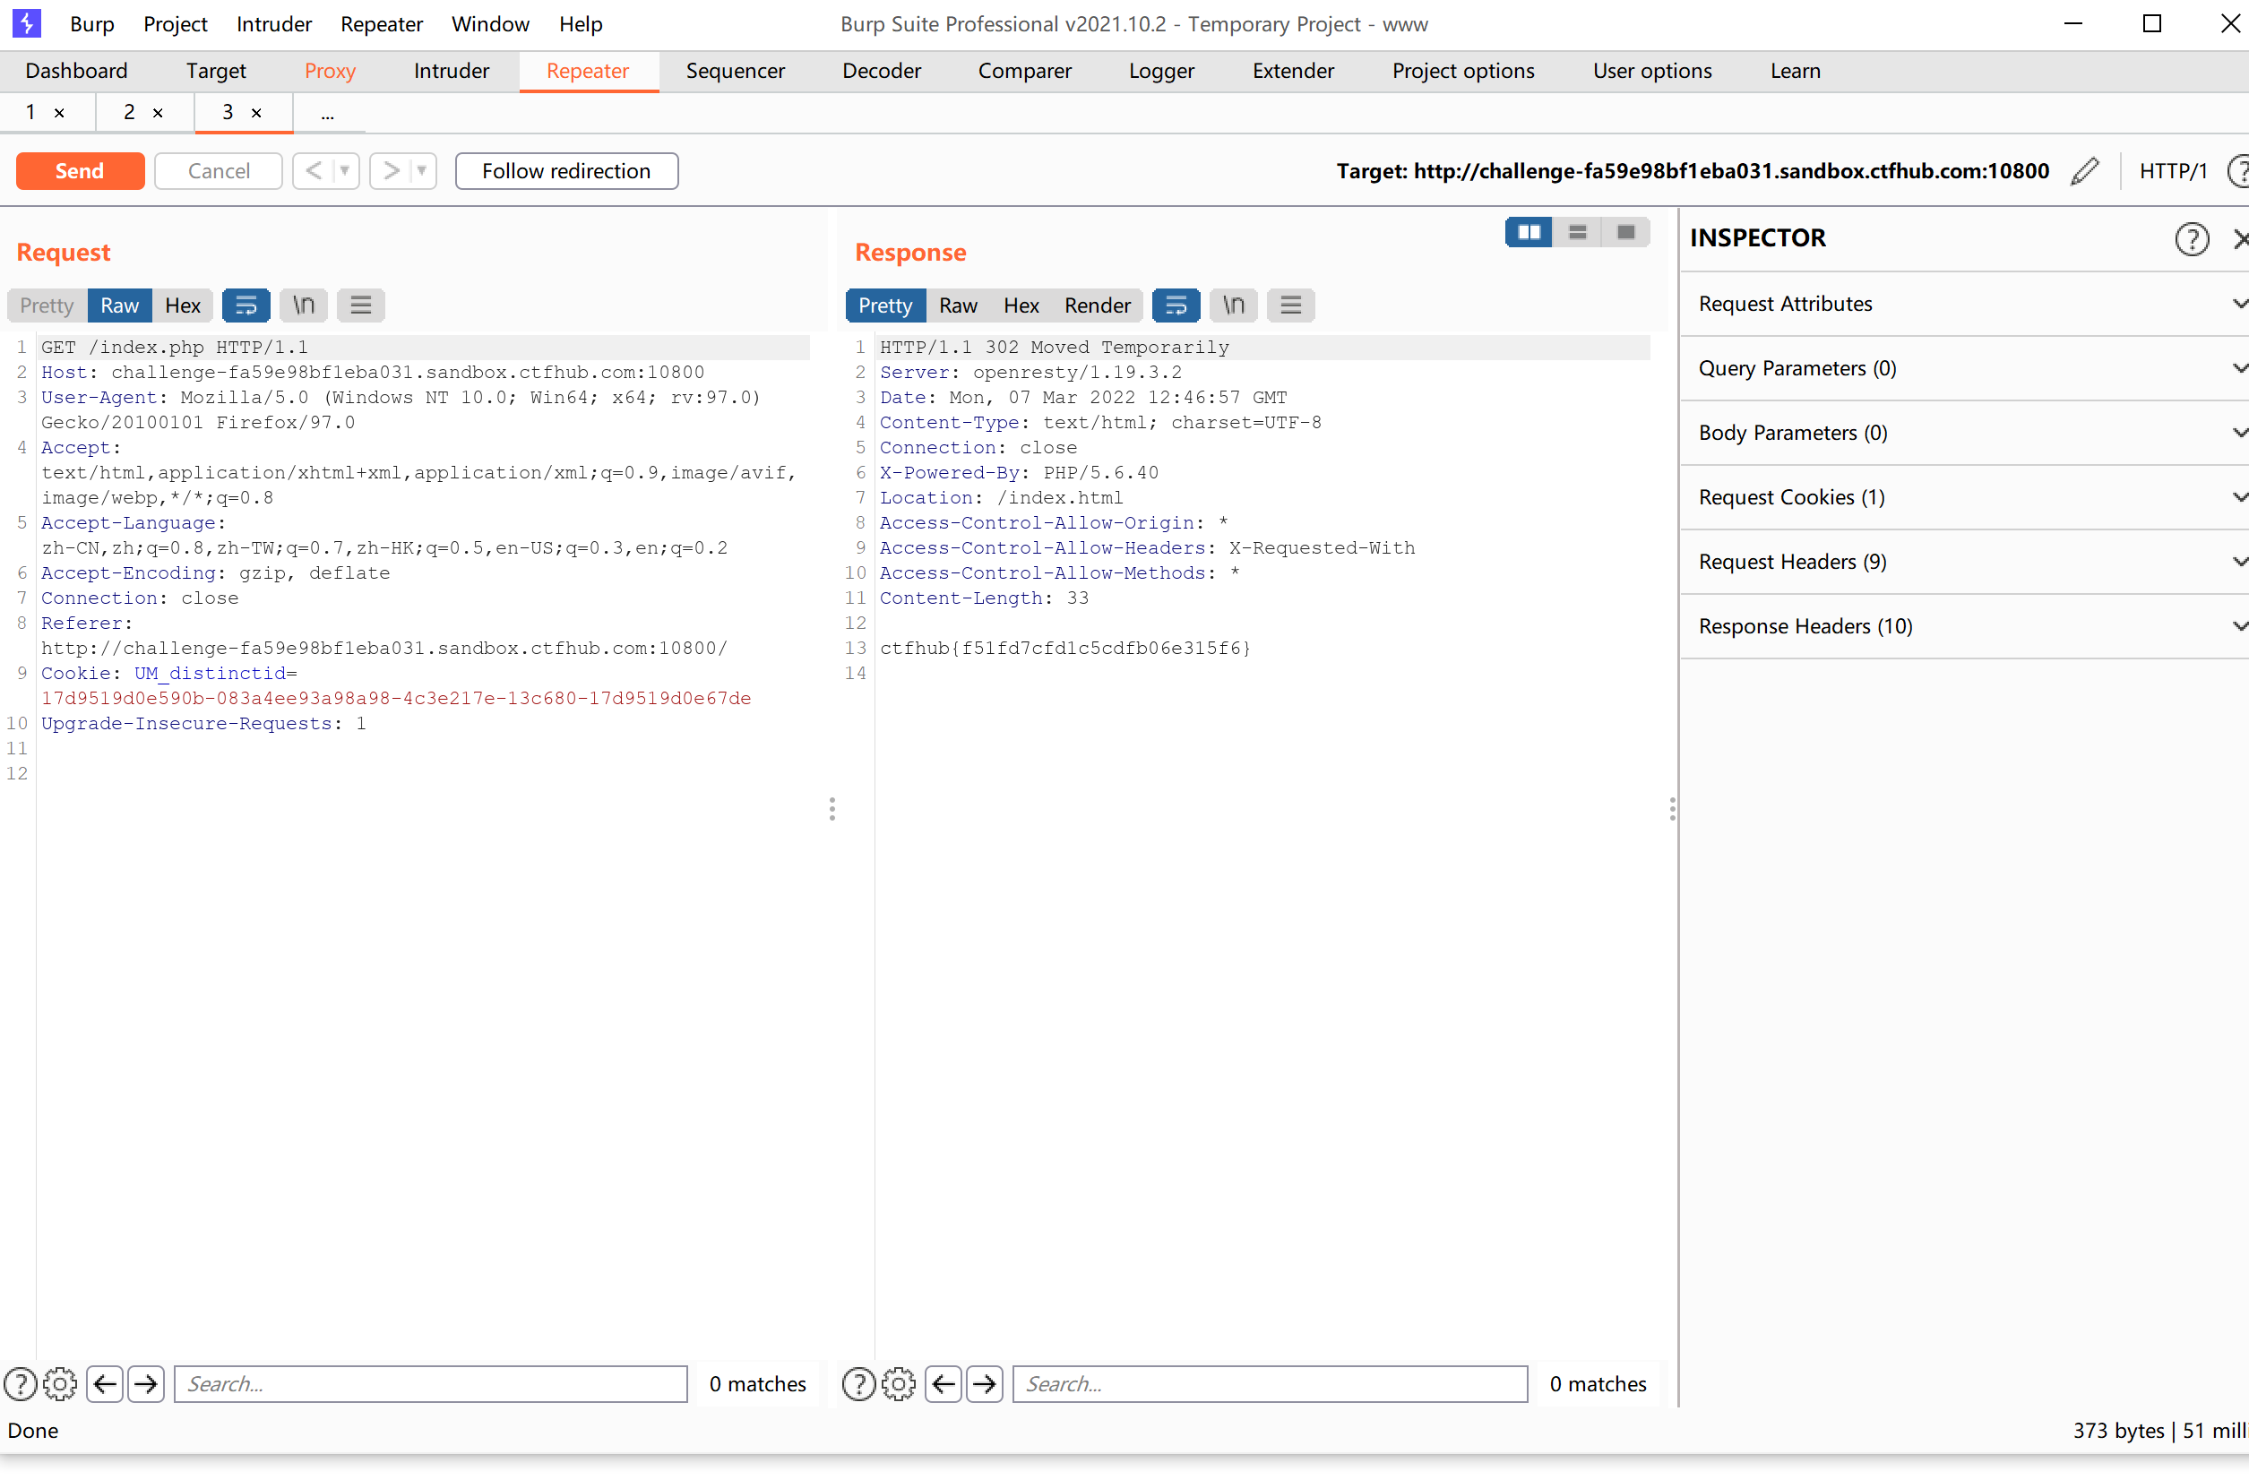Open the Burp menu
Viewport: 2249px width, 1480px height.
click(x=91, y=23)
